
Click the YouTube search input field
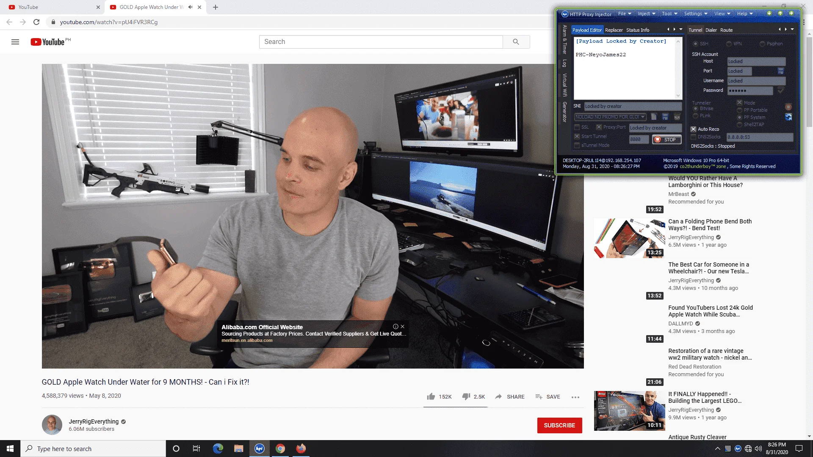(381, 42)
